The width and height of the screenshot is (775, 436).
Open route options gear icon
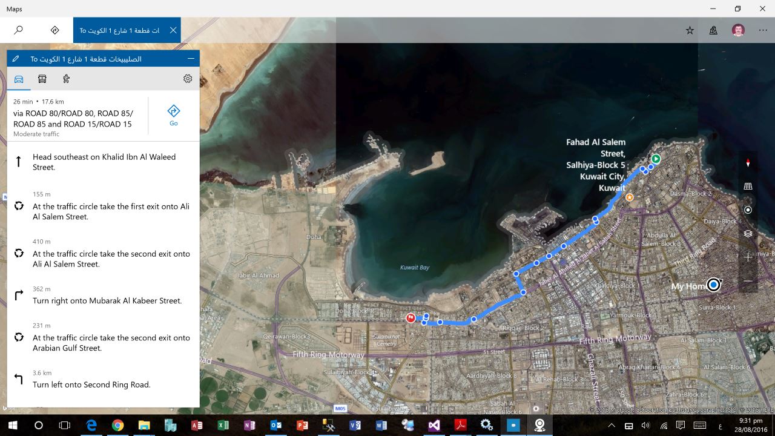pos(188,79)
